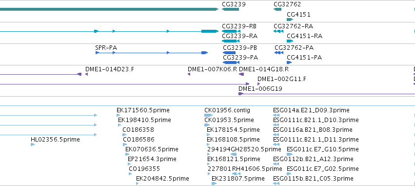Select the CG4151-RA transcript glyph
Viewport: 415px width, 186px height.
pos(290,41)
